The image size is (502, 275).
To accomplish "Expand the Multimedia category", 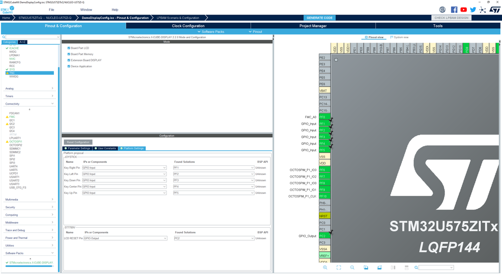I will 29,200.
